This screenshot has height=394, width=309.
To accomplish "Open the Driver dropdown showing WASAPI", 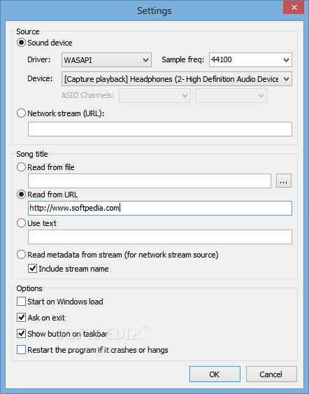I will click(106, 59).
